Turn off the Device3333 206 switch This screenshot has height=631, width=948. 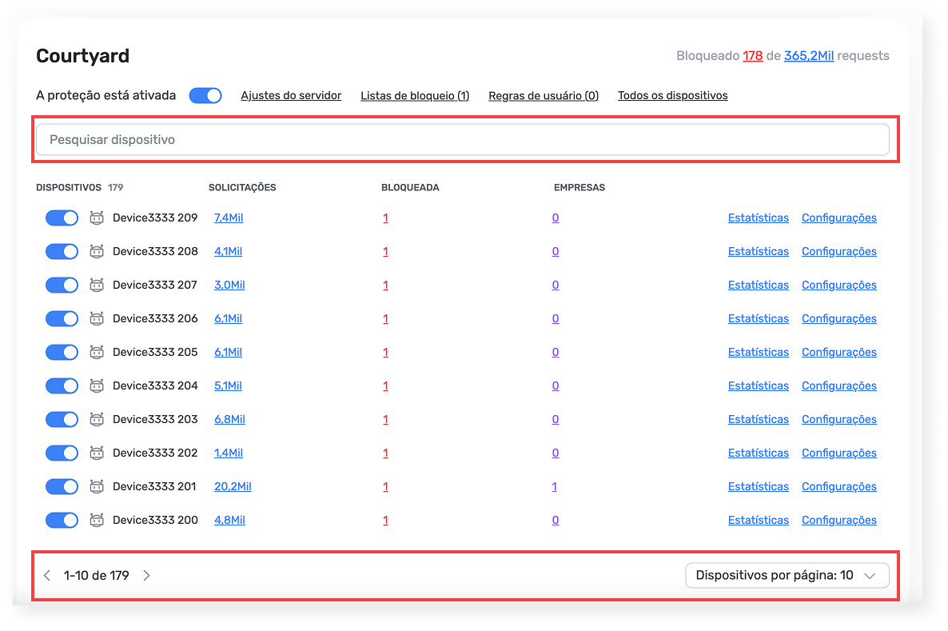click(x=62, y=318)
